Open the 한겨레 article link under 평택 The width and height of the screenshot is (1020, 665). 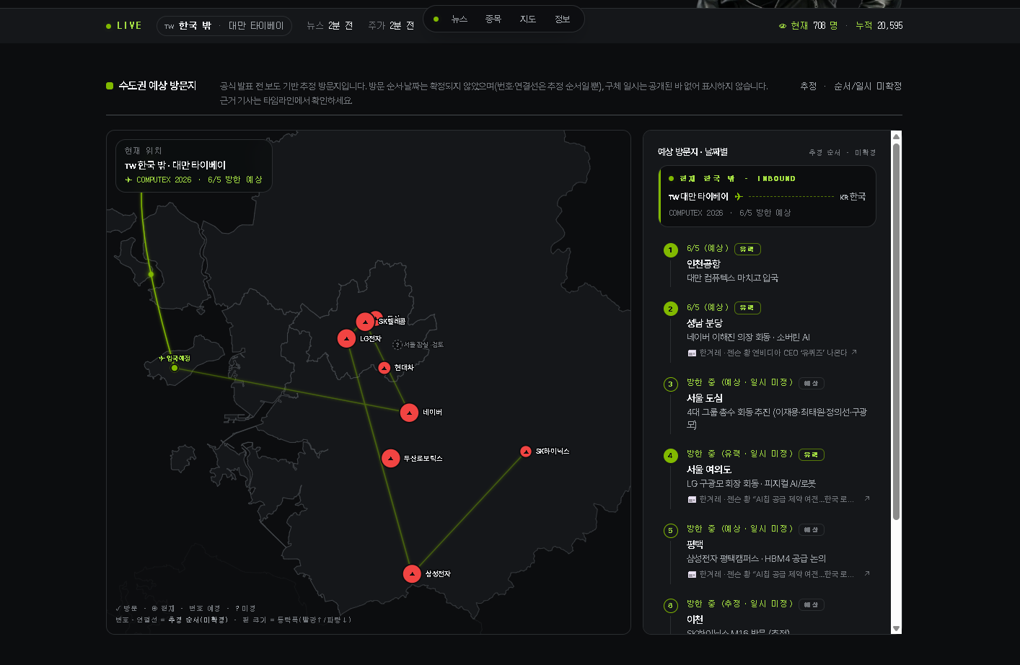tap(777, 574)
